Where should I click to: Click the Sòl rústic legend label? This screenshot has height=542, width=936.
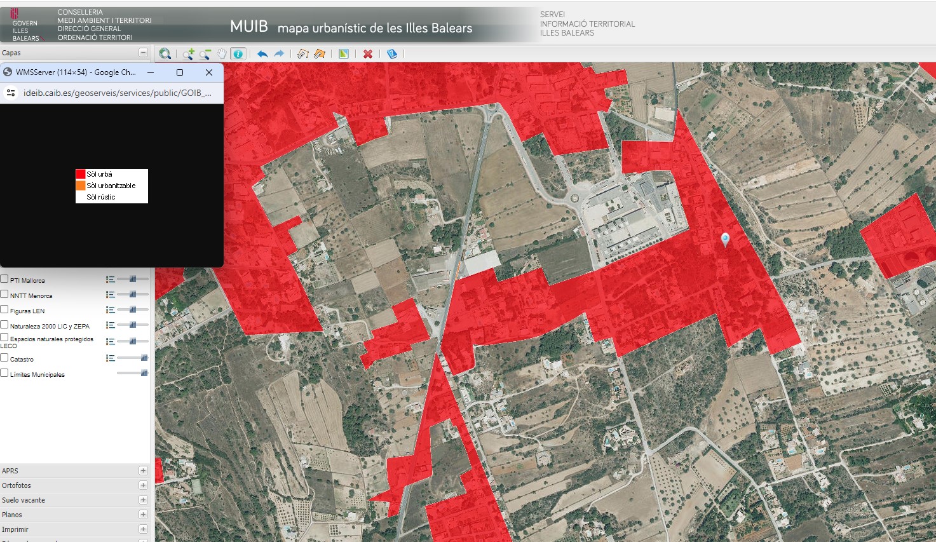(x=101, y=197)
